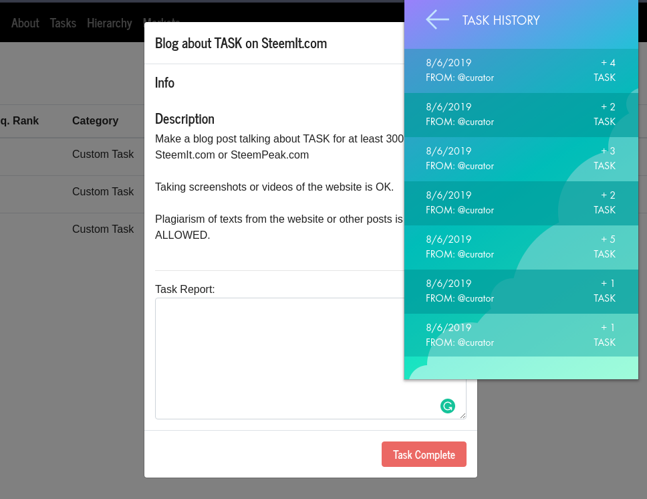Click the green Grammarly icon in the report box
This screenshot has height=499, width=647.
(x=448, y=406)
